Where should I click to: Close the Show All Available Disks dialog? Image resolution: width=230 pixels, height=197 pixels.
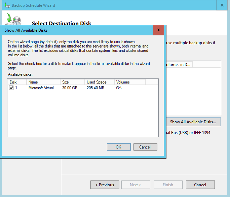pyautogui.click(x=158, y=30)
